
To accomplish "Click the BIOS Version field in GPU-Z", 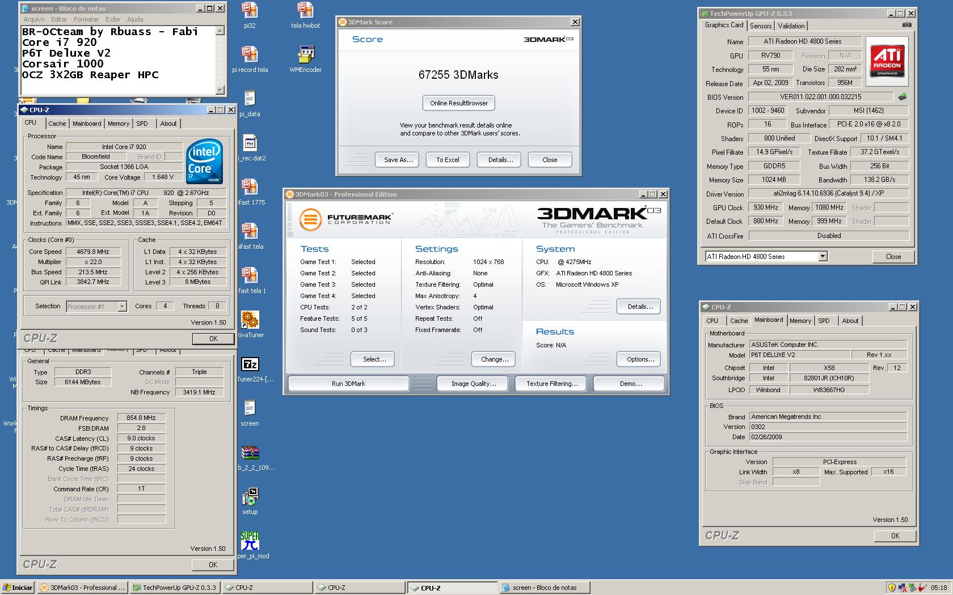I will [820, 97].
